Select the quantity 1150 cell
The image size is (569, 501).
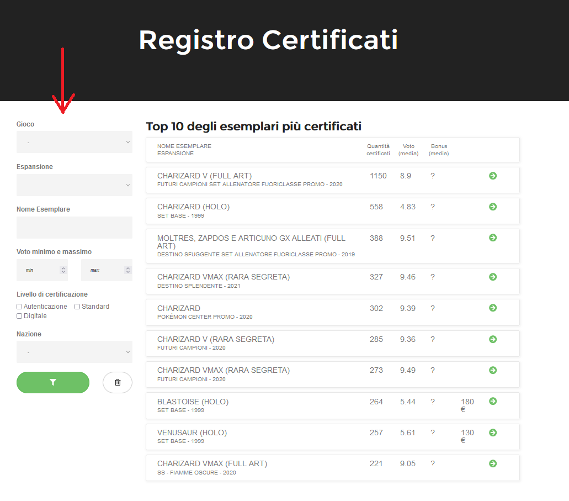pyautogui.click(x=378, y=176)
